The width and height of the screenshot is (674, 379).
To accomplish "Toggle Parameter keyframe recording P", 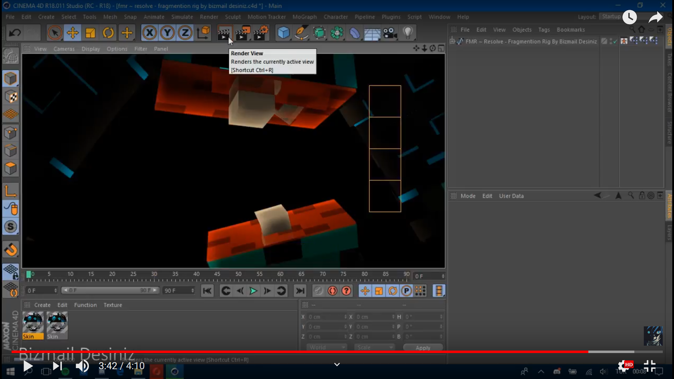I will point(407,291).
